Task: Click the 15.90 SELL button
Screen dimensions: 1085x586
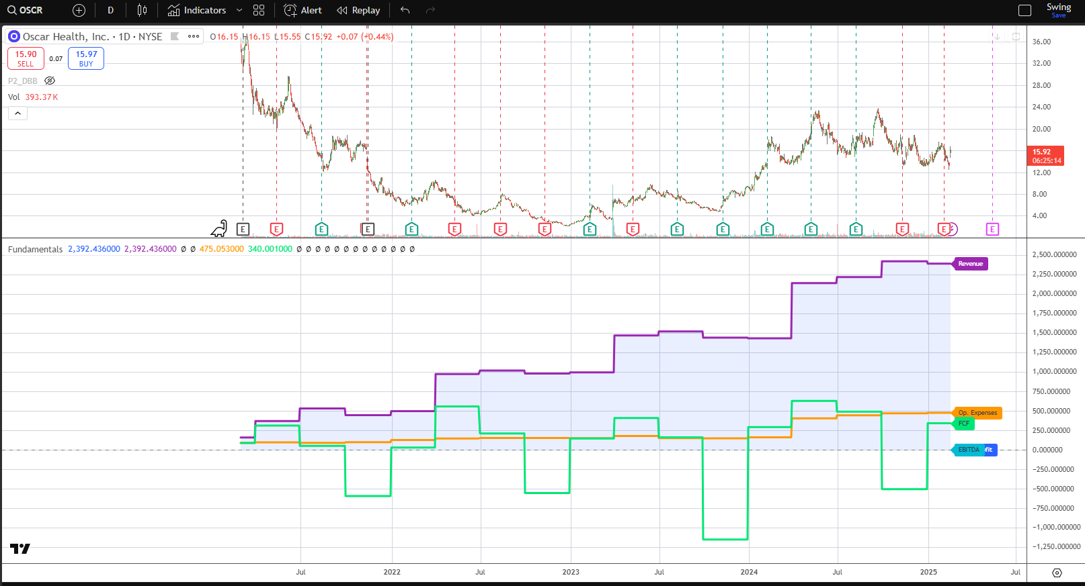Action: [x=26, y=58]
